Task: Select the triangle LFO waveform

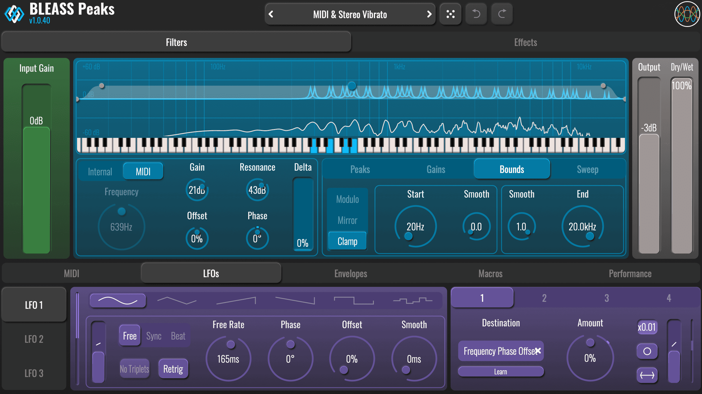Action: tap(177, 300)
